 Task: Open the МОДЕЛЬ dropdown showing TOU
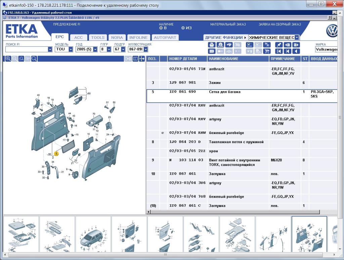pyautogui.click(x=71, y=50)
